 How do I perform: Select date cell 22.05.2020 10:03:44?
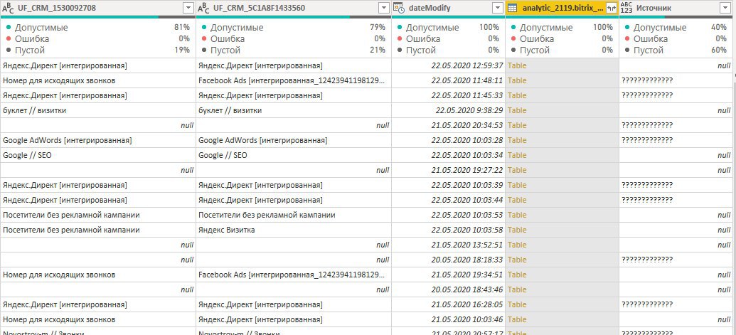coord(448,200)
